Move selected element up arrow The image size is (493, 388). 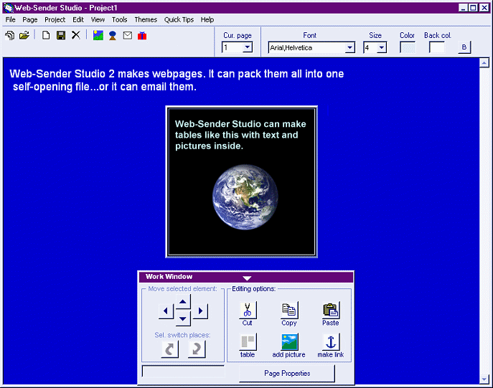pos(183,302)
